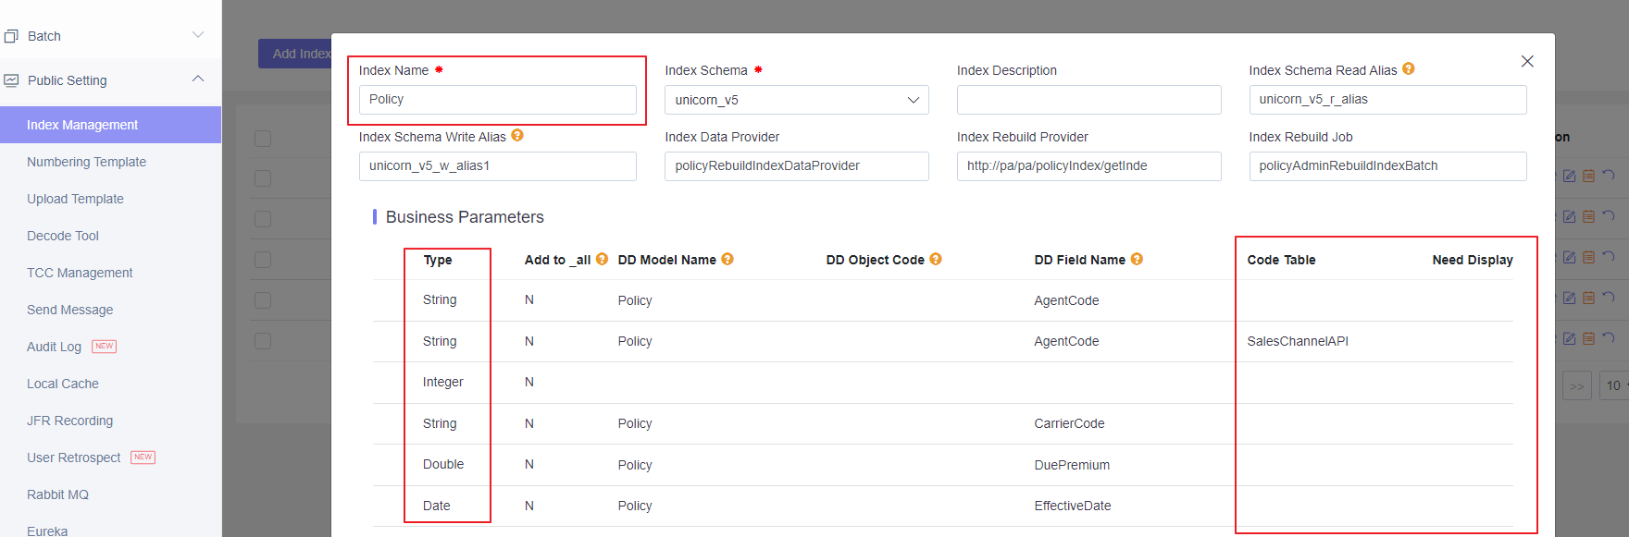Viewport: 1629px width, 537px height.
Task: Click edit icon in fifth background table row
Action: tap(1569, 338)
